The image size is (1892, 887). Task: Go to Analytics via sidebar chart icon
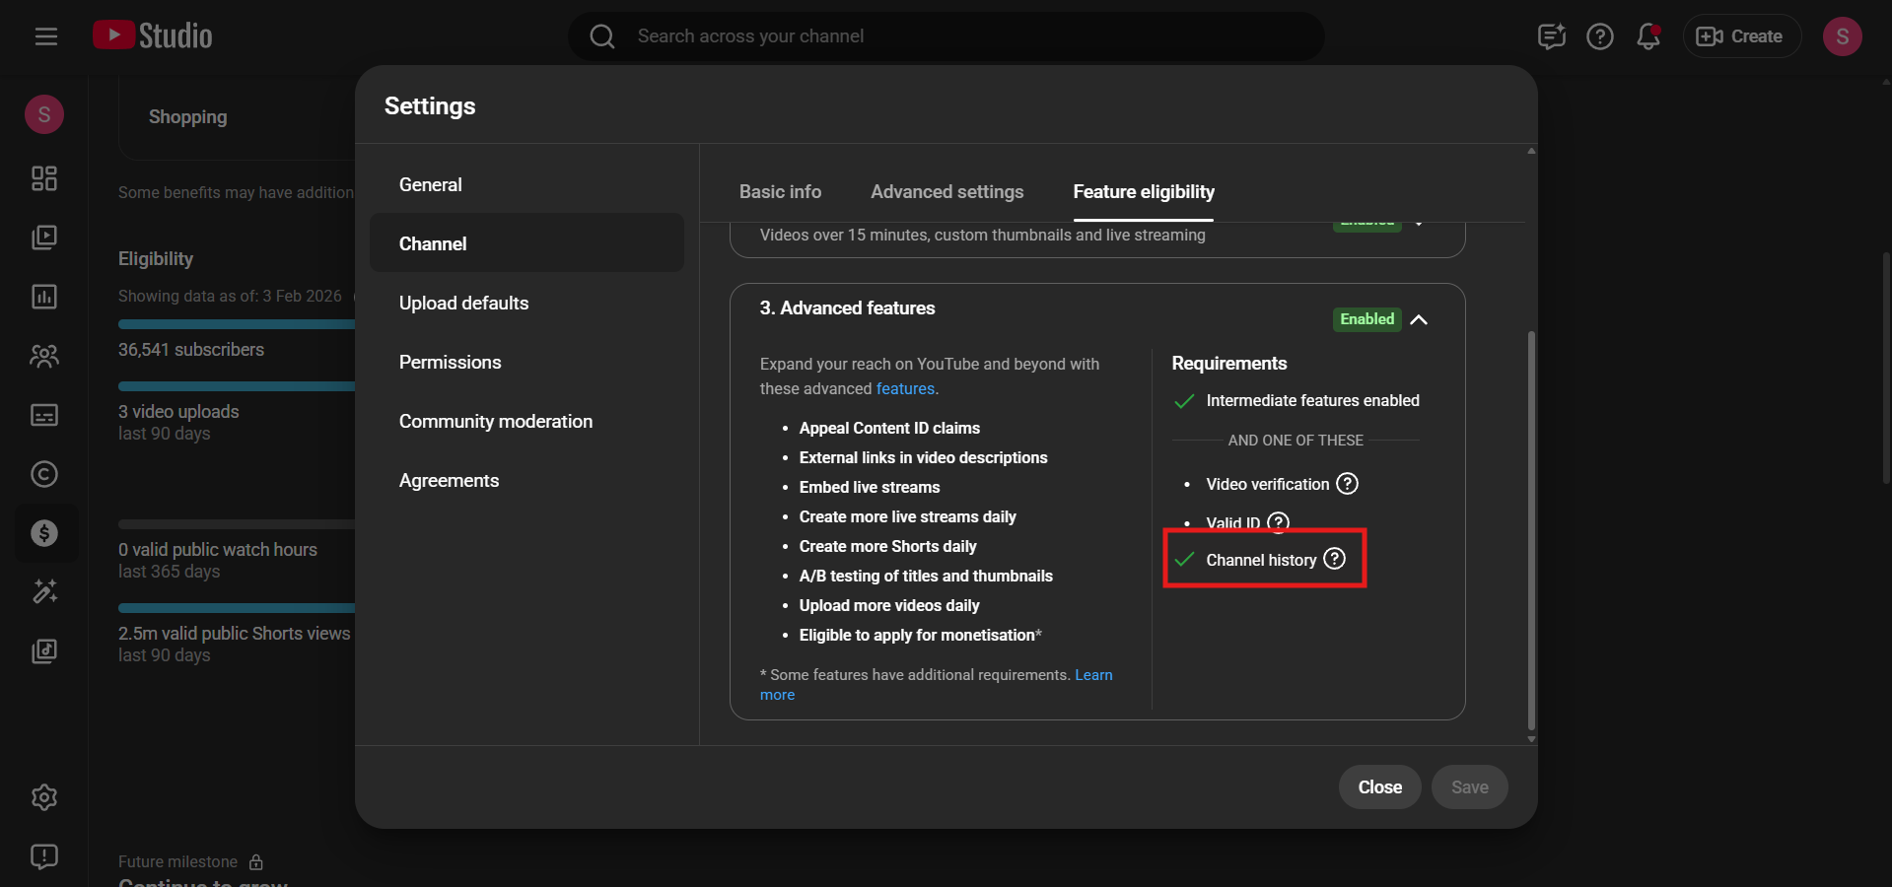tap(44, 297)
